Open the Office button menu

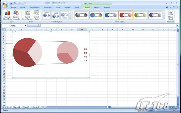click(x=5, y=5)
